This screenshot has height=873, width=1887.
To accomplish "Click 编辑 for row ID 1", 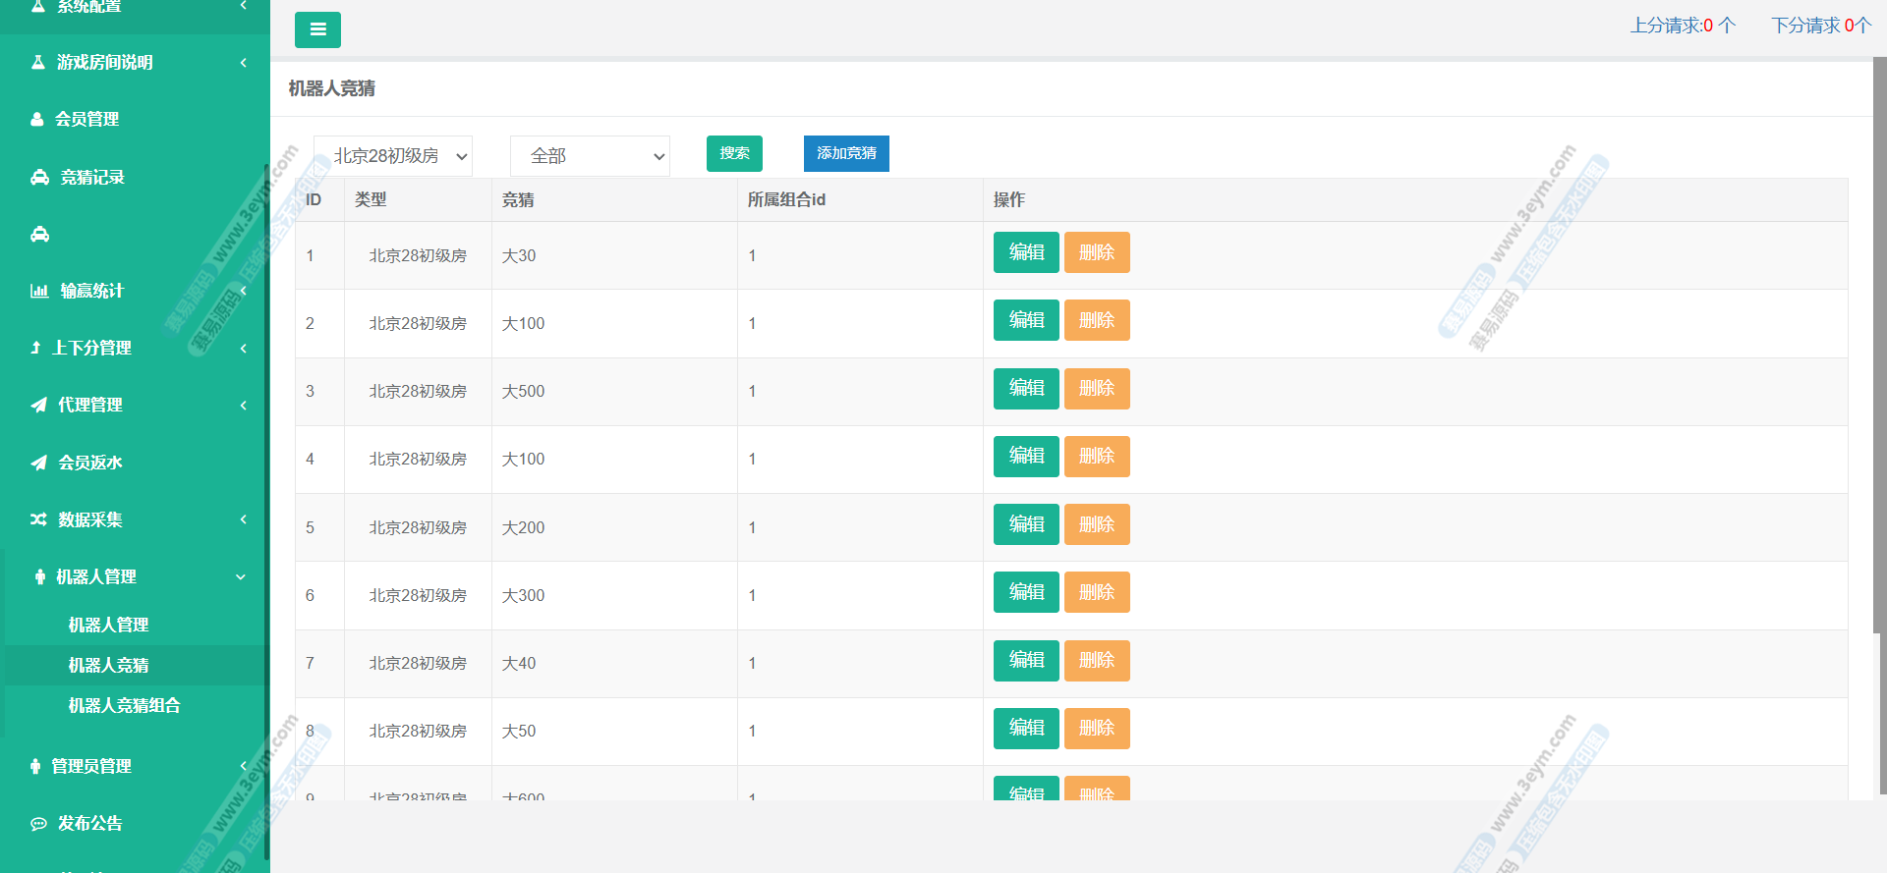I will tap(1026, 252).
